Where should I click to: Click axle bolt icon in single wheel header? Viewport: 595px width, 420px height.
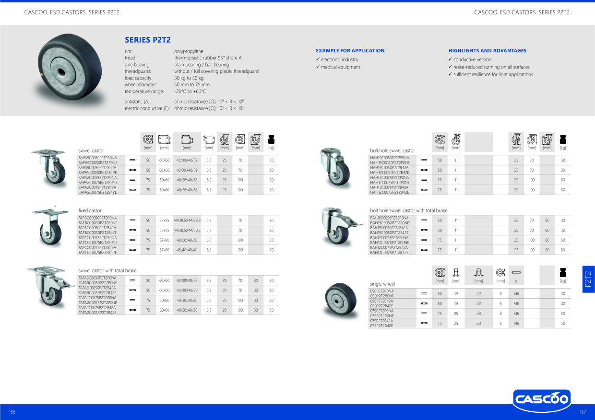click(x=516, y=272)
